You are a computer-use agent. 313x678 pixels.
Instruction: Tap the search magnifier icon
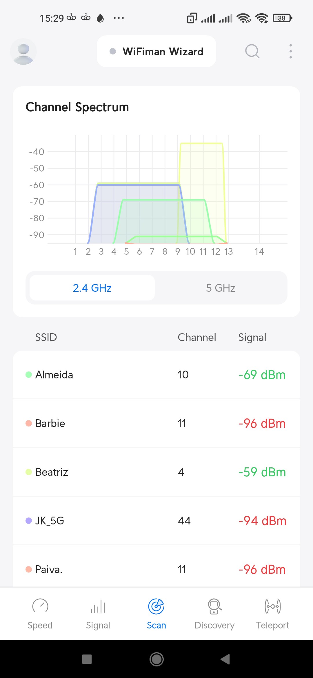(x=252, y=52)
